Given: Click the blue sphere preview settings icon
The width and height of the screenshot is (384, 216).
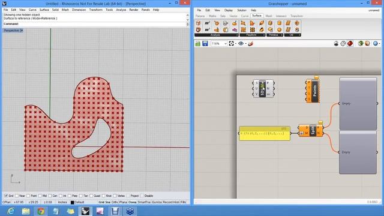Looking at the screenshot, I should click(376, 44).
